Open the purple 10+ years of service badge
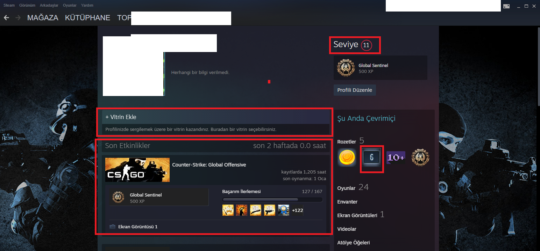Screen dimensions: 540x251 tap(396, 157)
